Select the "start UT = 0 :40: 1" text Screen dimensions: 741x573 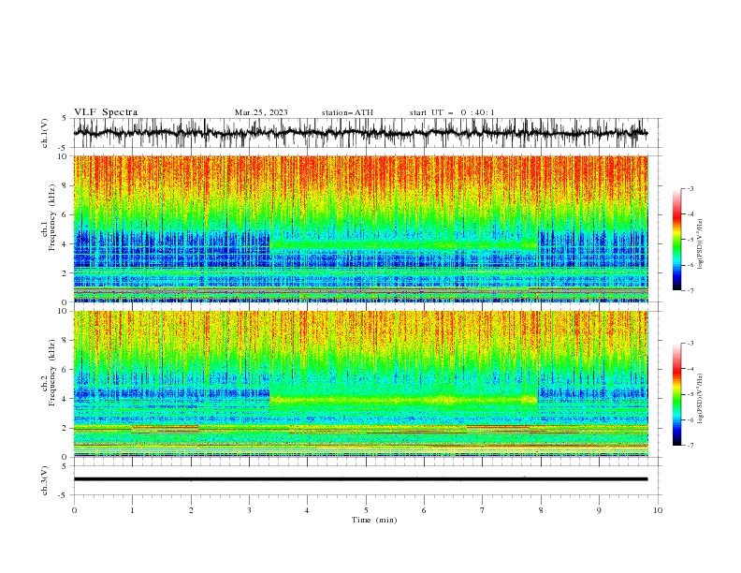coord(452,112)
